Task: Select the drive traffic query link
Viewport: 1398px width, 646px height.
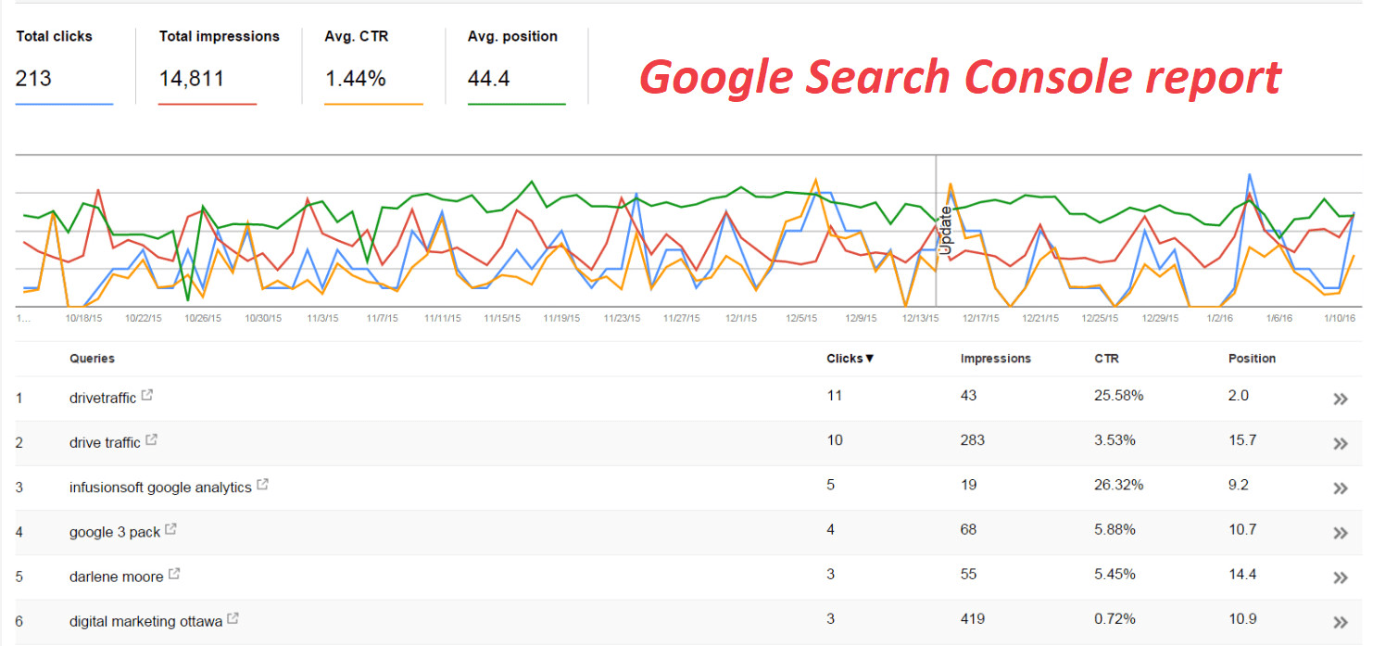Action: pos(105,442)
